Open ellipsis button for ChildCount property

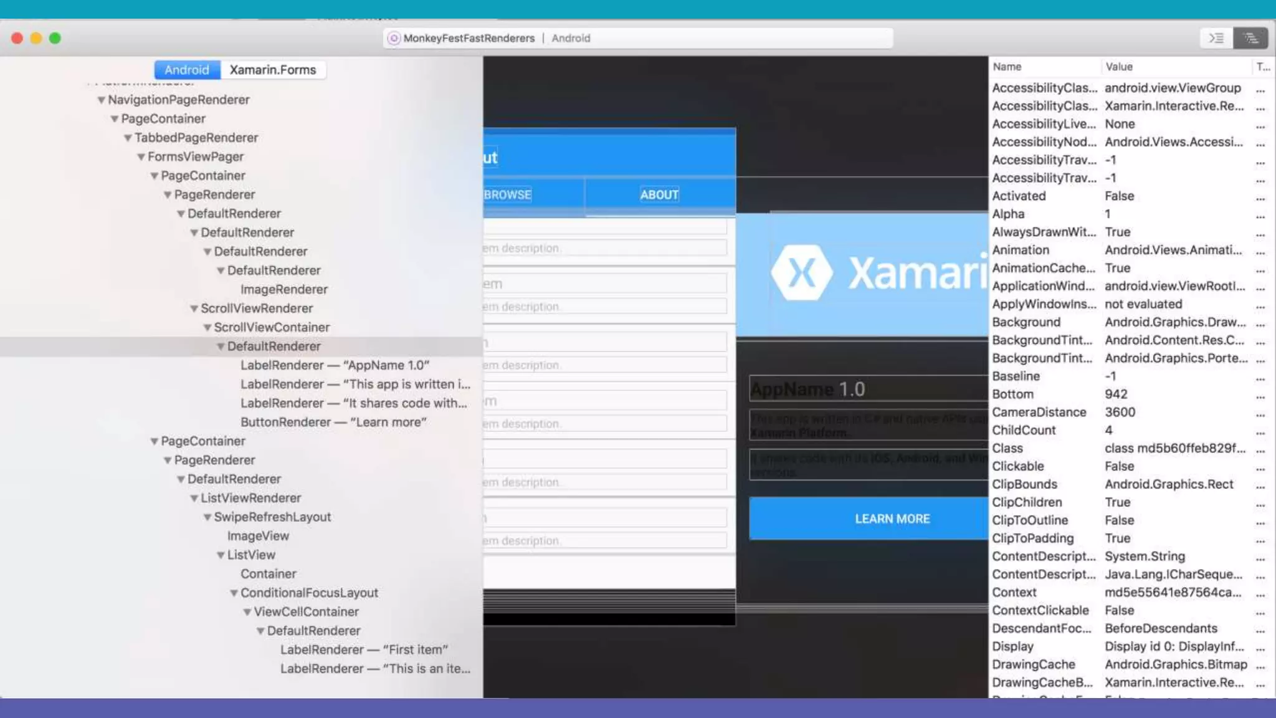point(1260,431)
